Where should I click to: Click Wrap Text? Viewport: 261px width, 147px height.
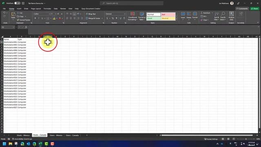point(91,14)
